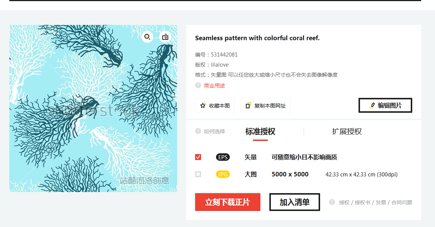Click the pencil icon in 编辑图片
The height and width of the screenshot is (227, 435).
(x=372, y=105)
